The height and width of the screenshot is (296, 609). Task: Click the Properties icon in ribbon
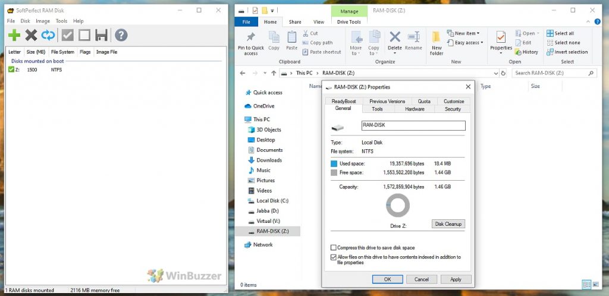[501, 37]
